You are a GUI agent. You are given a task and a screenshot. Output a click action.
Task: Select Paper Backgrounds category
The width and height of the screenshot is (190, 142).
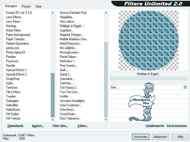pos(18,35)
